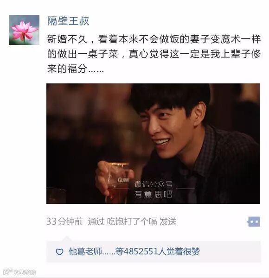Tap the 有意思吧 text overlay in photo

click(x=153, y=194)
